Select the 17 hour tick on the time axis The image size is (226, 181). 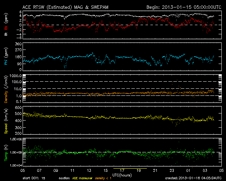[122, 170]
